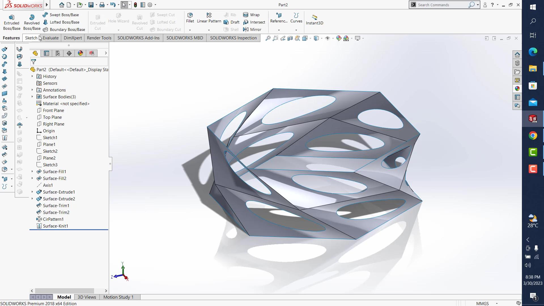Screen dimensions: 544x306
Task: Open the PropertyManager tab icon
Action: [46, 53]
